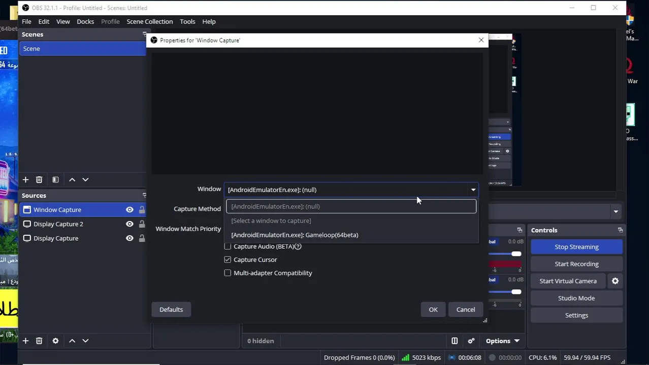Click Start Virtual Camera
The width and height of the screenshot is (649, 365).
(x=568, y=281)
